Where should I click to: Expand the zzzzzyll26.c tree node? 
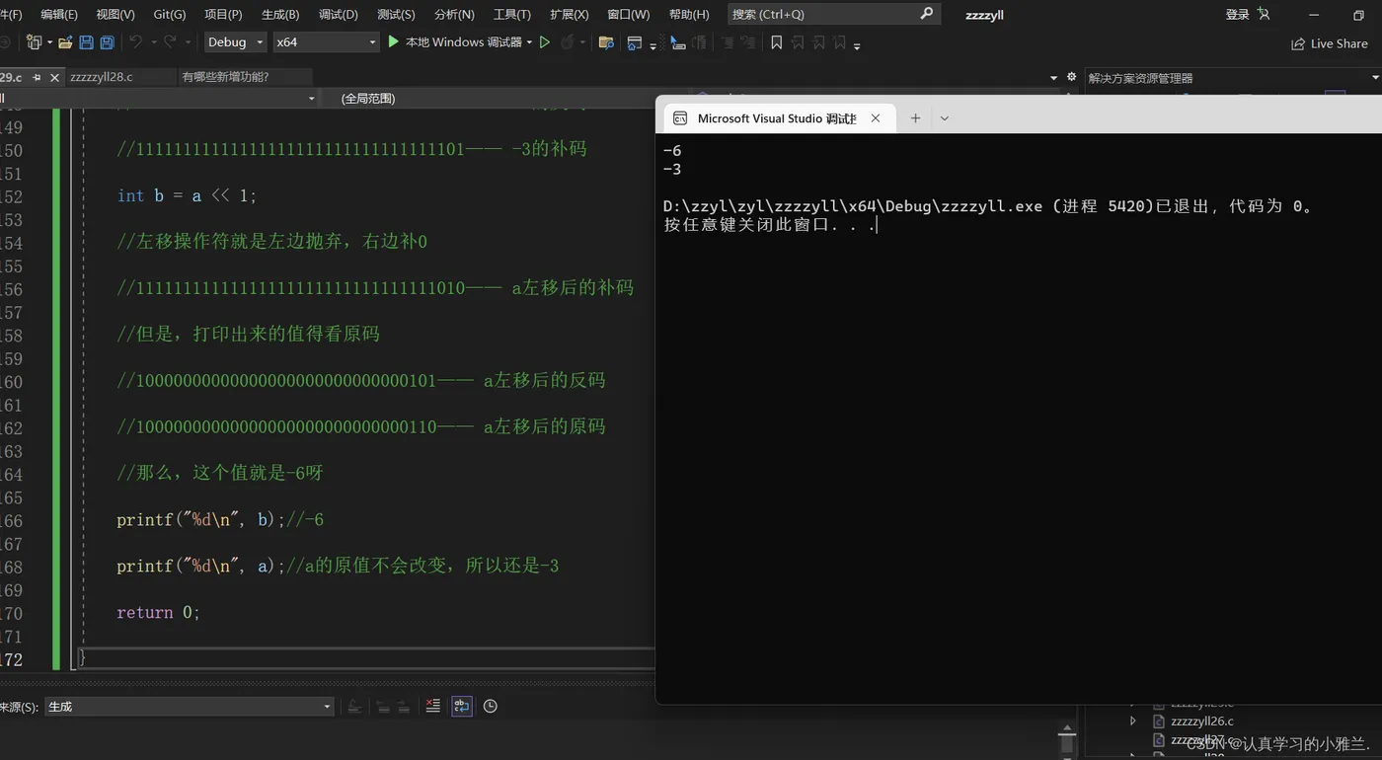(1132, 722)
